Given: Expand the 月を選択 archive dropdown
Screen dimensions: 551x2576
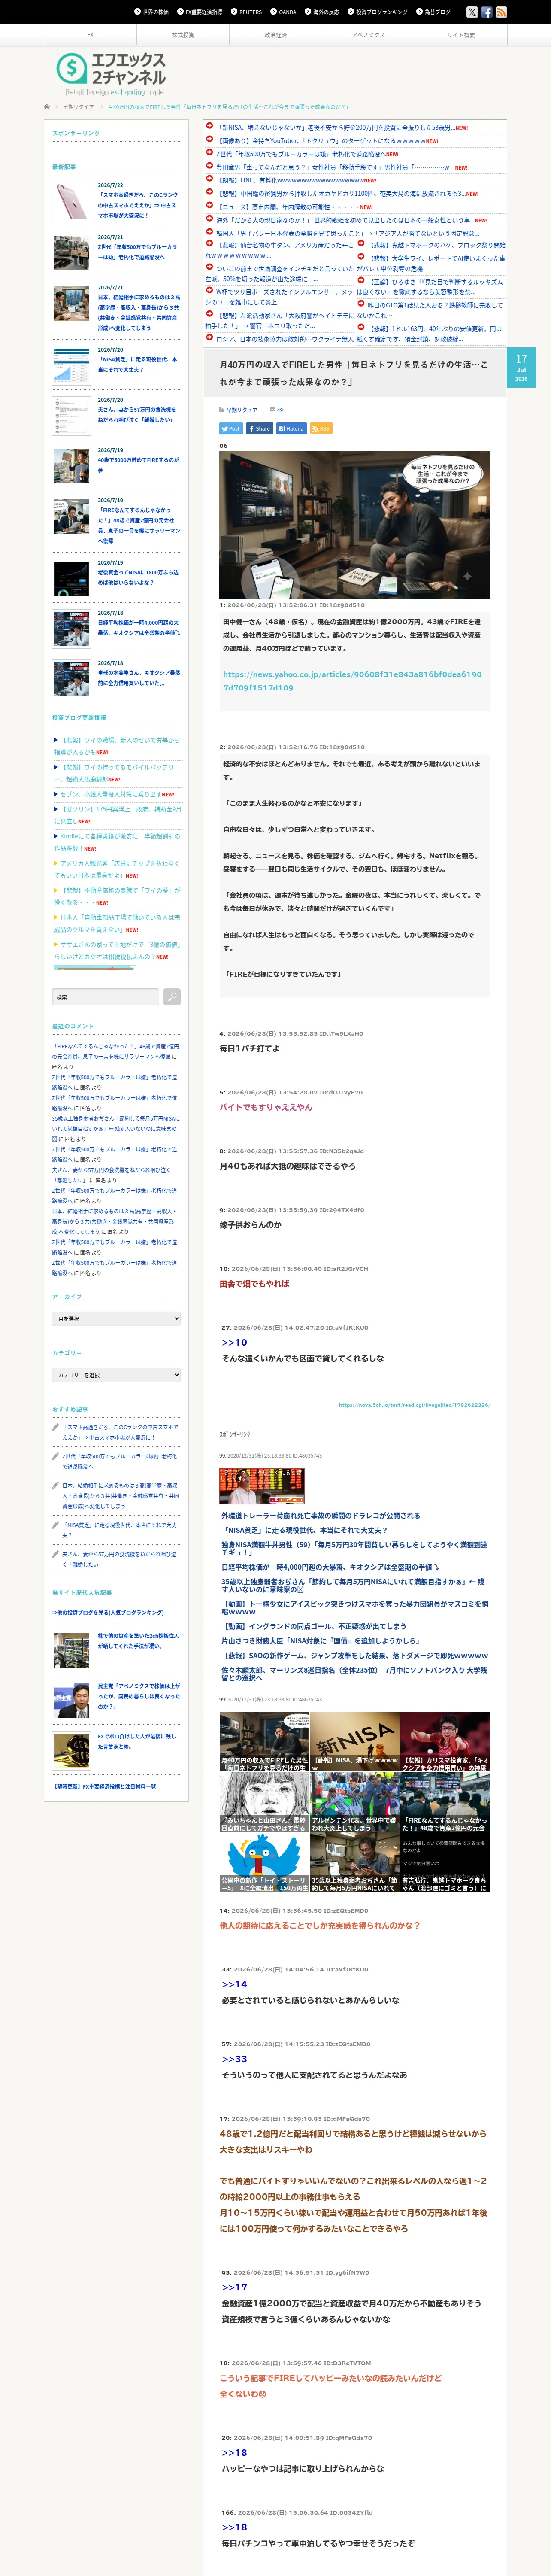Looking at the screenshot, I should tap(116, 1319).
